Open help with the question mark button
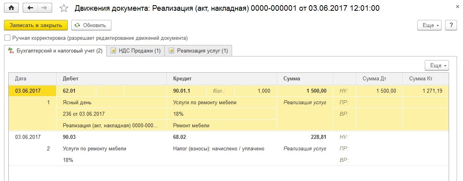 pos(451,25)
